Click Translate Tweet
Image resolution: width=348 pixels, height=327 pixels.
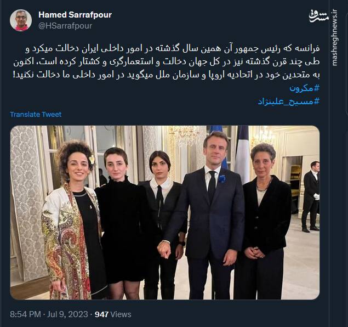pos(36,115)
